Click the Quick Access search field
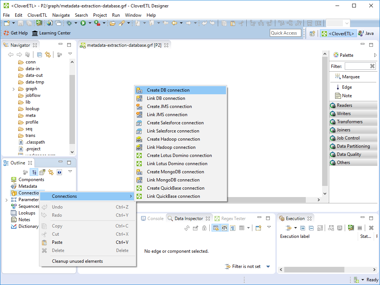 pos(285,33)
